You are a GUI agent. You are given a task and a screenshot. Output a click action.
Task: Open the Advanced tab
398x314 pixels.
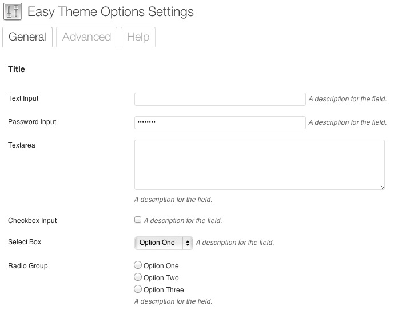click(86, 37)
